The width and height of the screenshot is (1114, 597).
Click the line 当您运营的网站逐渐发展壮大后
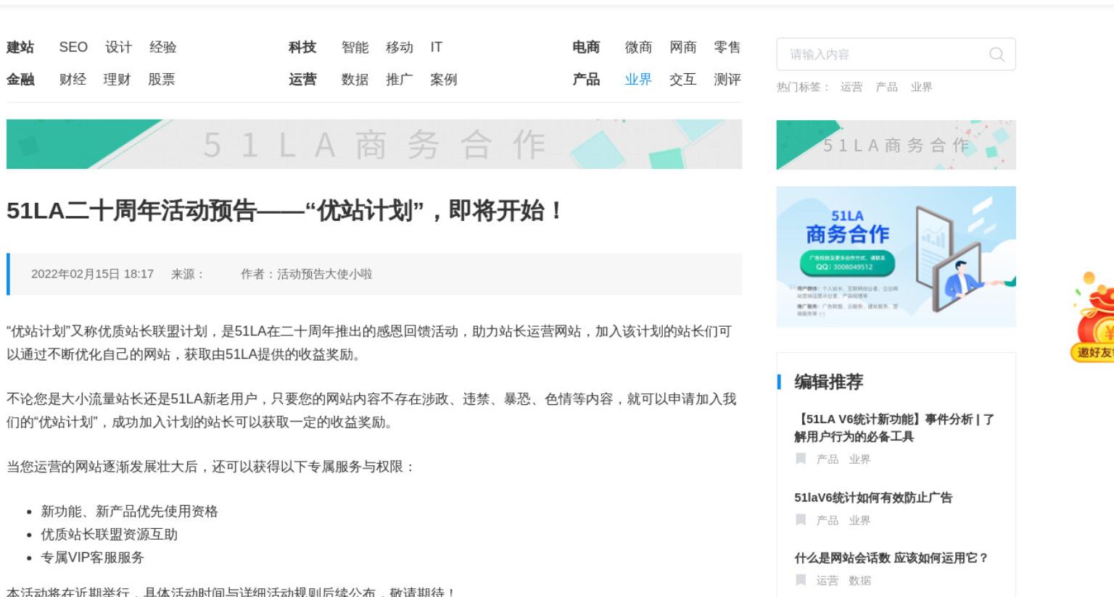click(x=211, y=467)
